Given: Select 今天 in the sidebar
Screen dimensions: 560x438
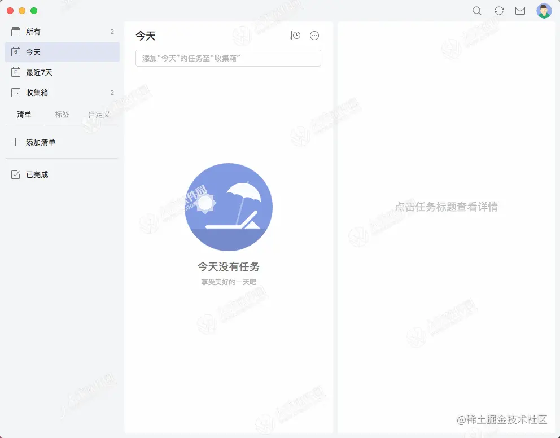Looking at the screenshot, I should click(62, 52).
